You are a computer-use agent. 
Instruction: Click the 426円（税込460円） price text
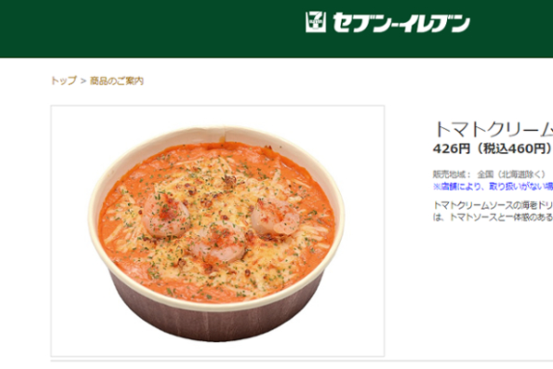coord(491,149)
